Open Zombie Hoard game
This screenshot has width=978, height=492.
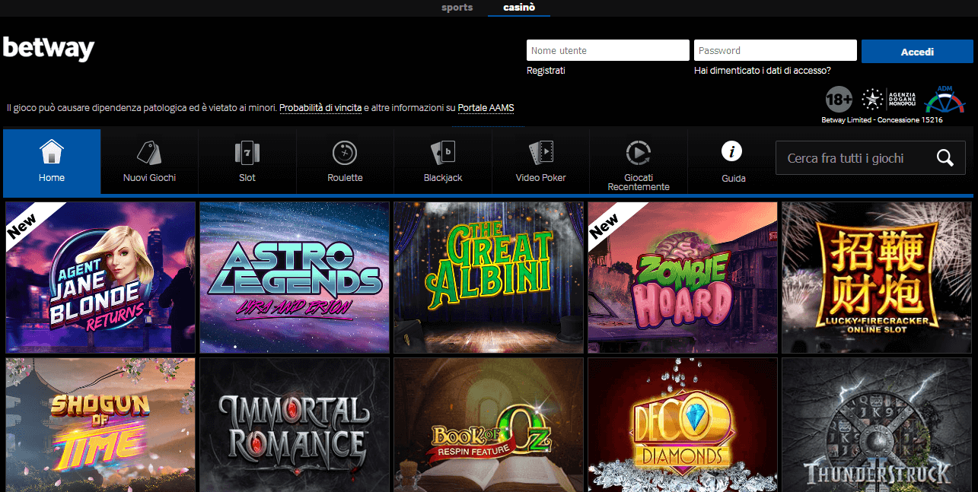point(683,278)
